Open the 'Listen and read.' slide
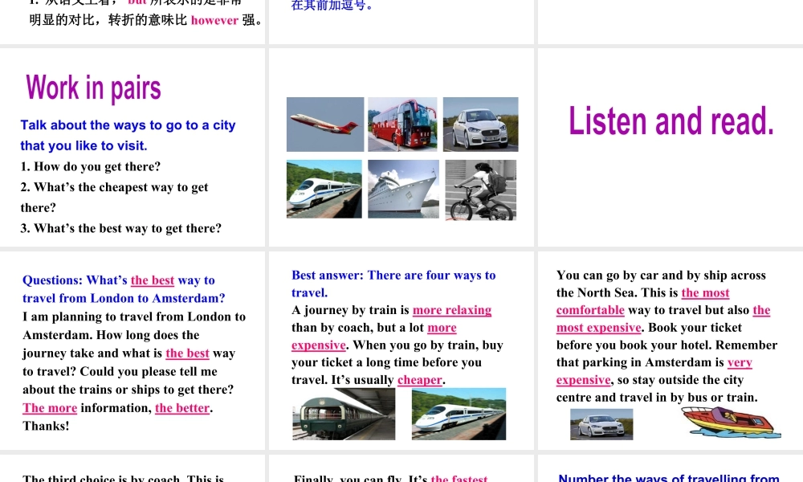The width and height of the screenshot is (803, 482). click(671, 121)
